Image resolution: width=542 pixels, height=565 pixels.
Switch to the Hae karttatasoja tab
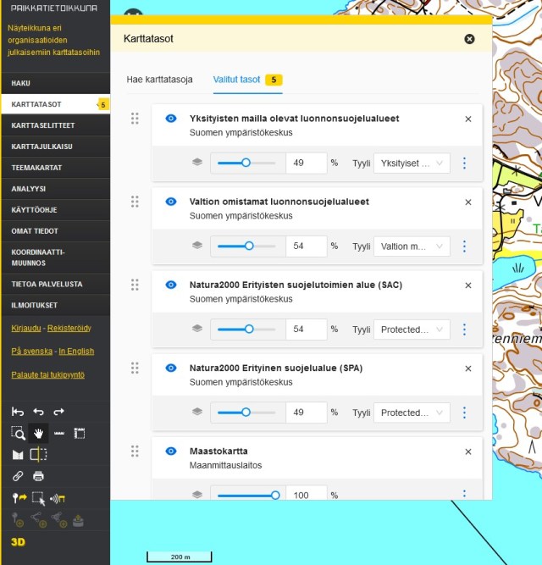[159, 80]
